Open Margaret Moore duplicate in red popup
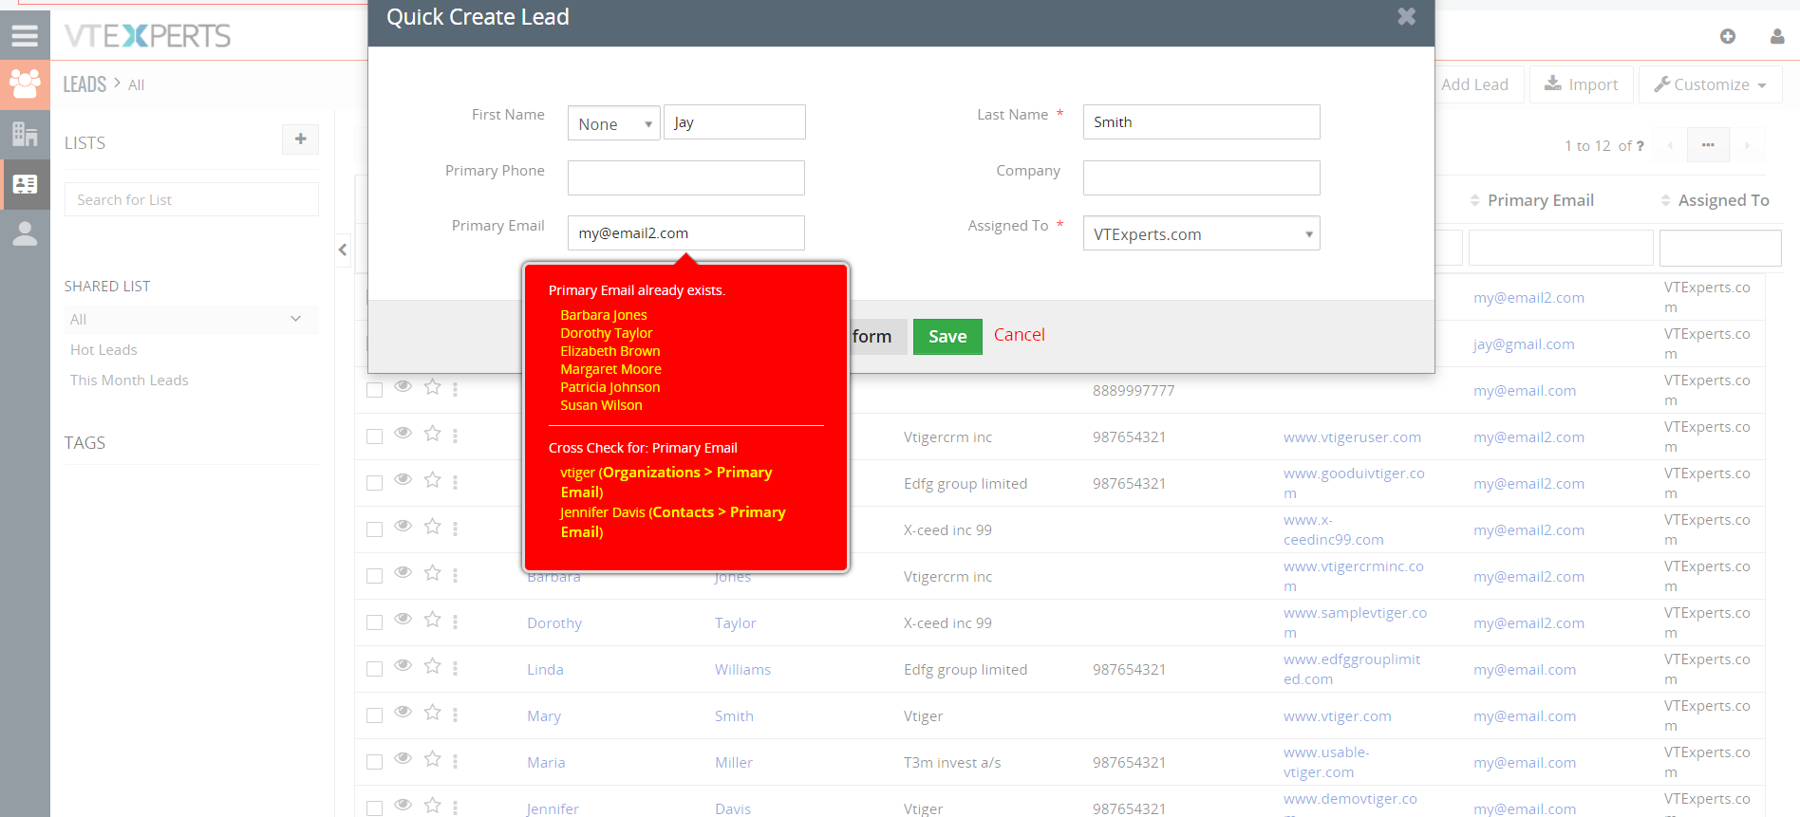The height and width of the screenshot is (817, 1800). point(610,369)
